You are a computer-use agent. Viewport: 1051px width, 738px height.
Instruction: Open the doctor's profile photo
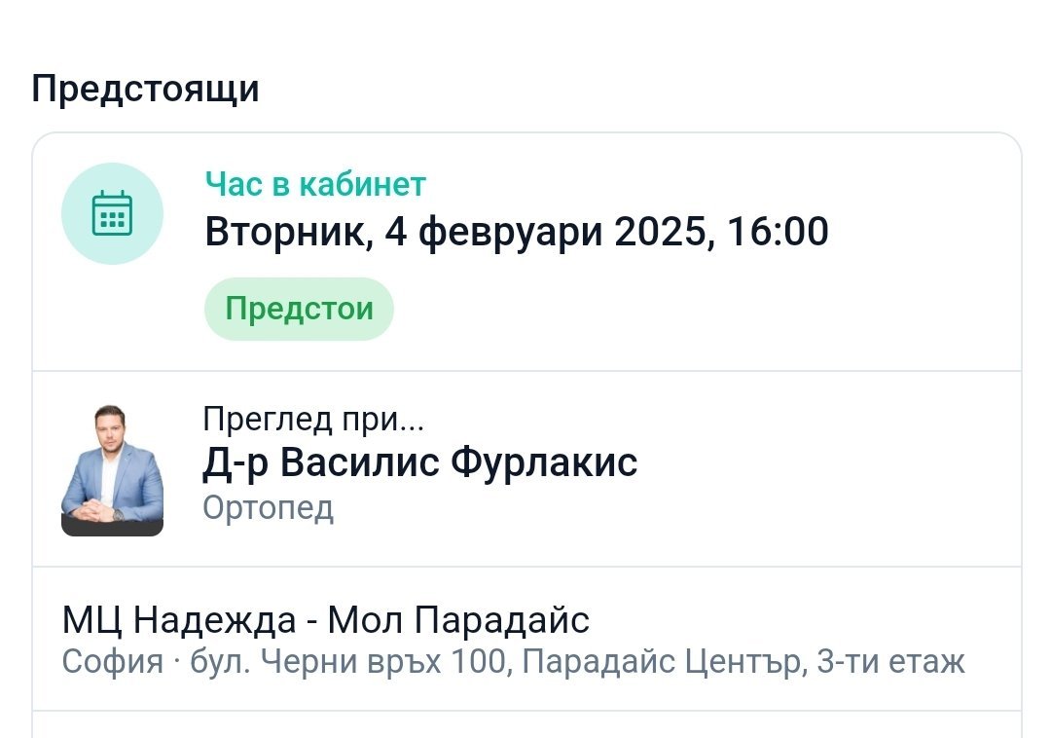[x=112, y=470]
